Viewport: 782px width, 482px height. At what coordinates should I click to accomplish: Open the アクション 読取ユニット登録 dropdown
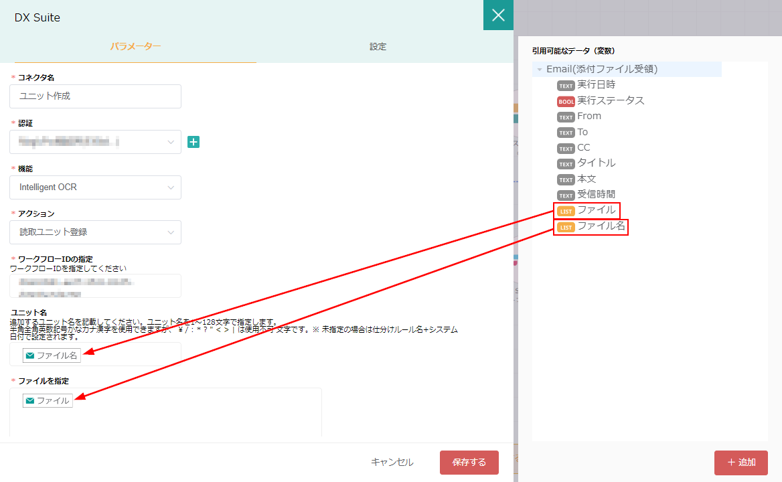(x=95, y=232)
